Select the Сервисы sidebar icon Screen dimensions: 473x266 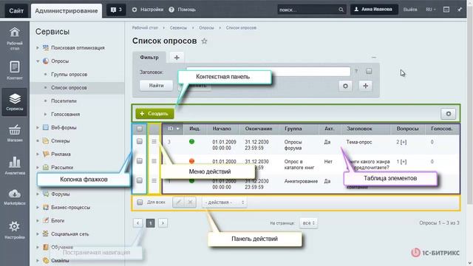coord(15,102)
